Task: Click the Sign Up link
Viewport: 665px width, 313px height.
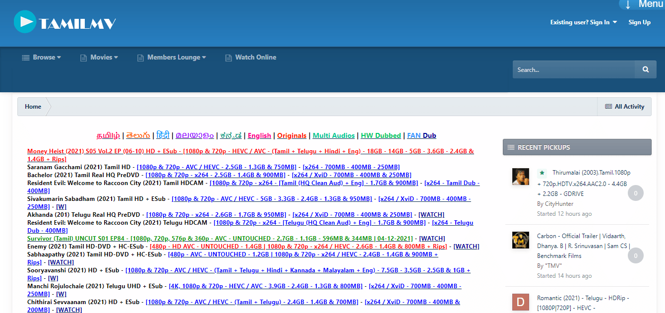Action: point(639,22)
